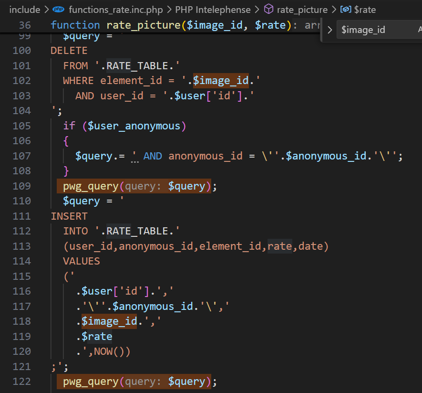Click line number 113 in gutter
This screenshot has height=393, width=422.
pos(22,246)
